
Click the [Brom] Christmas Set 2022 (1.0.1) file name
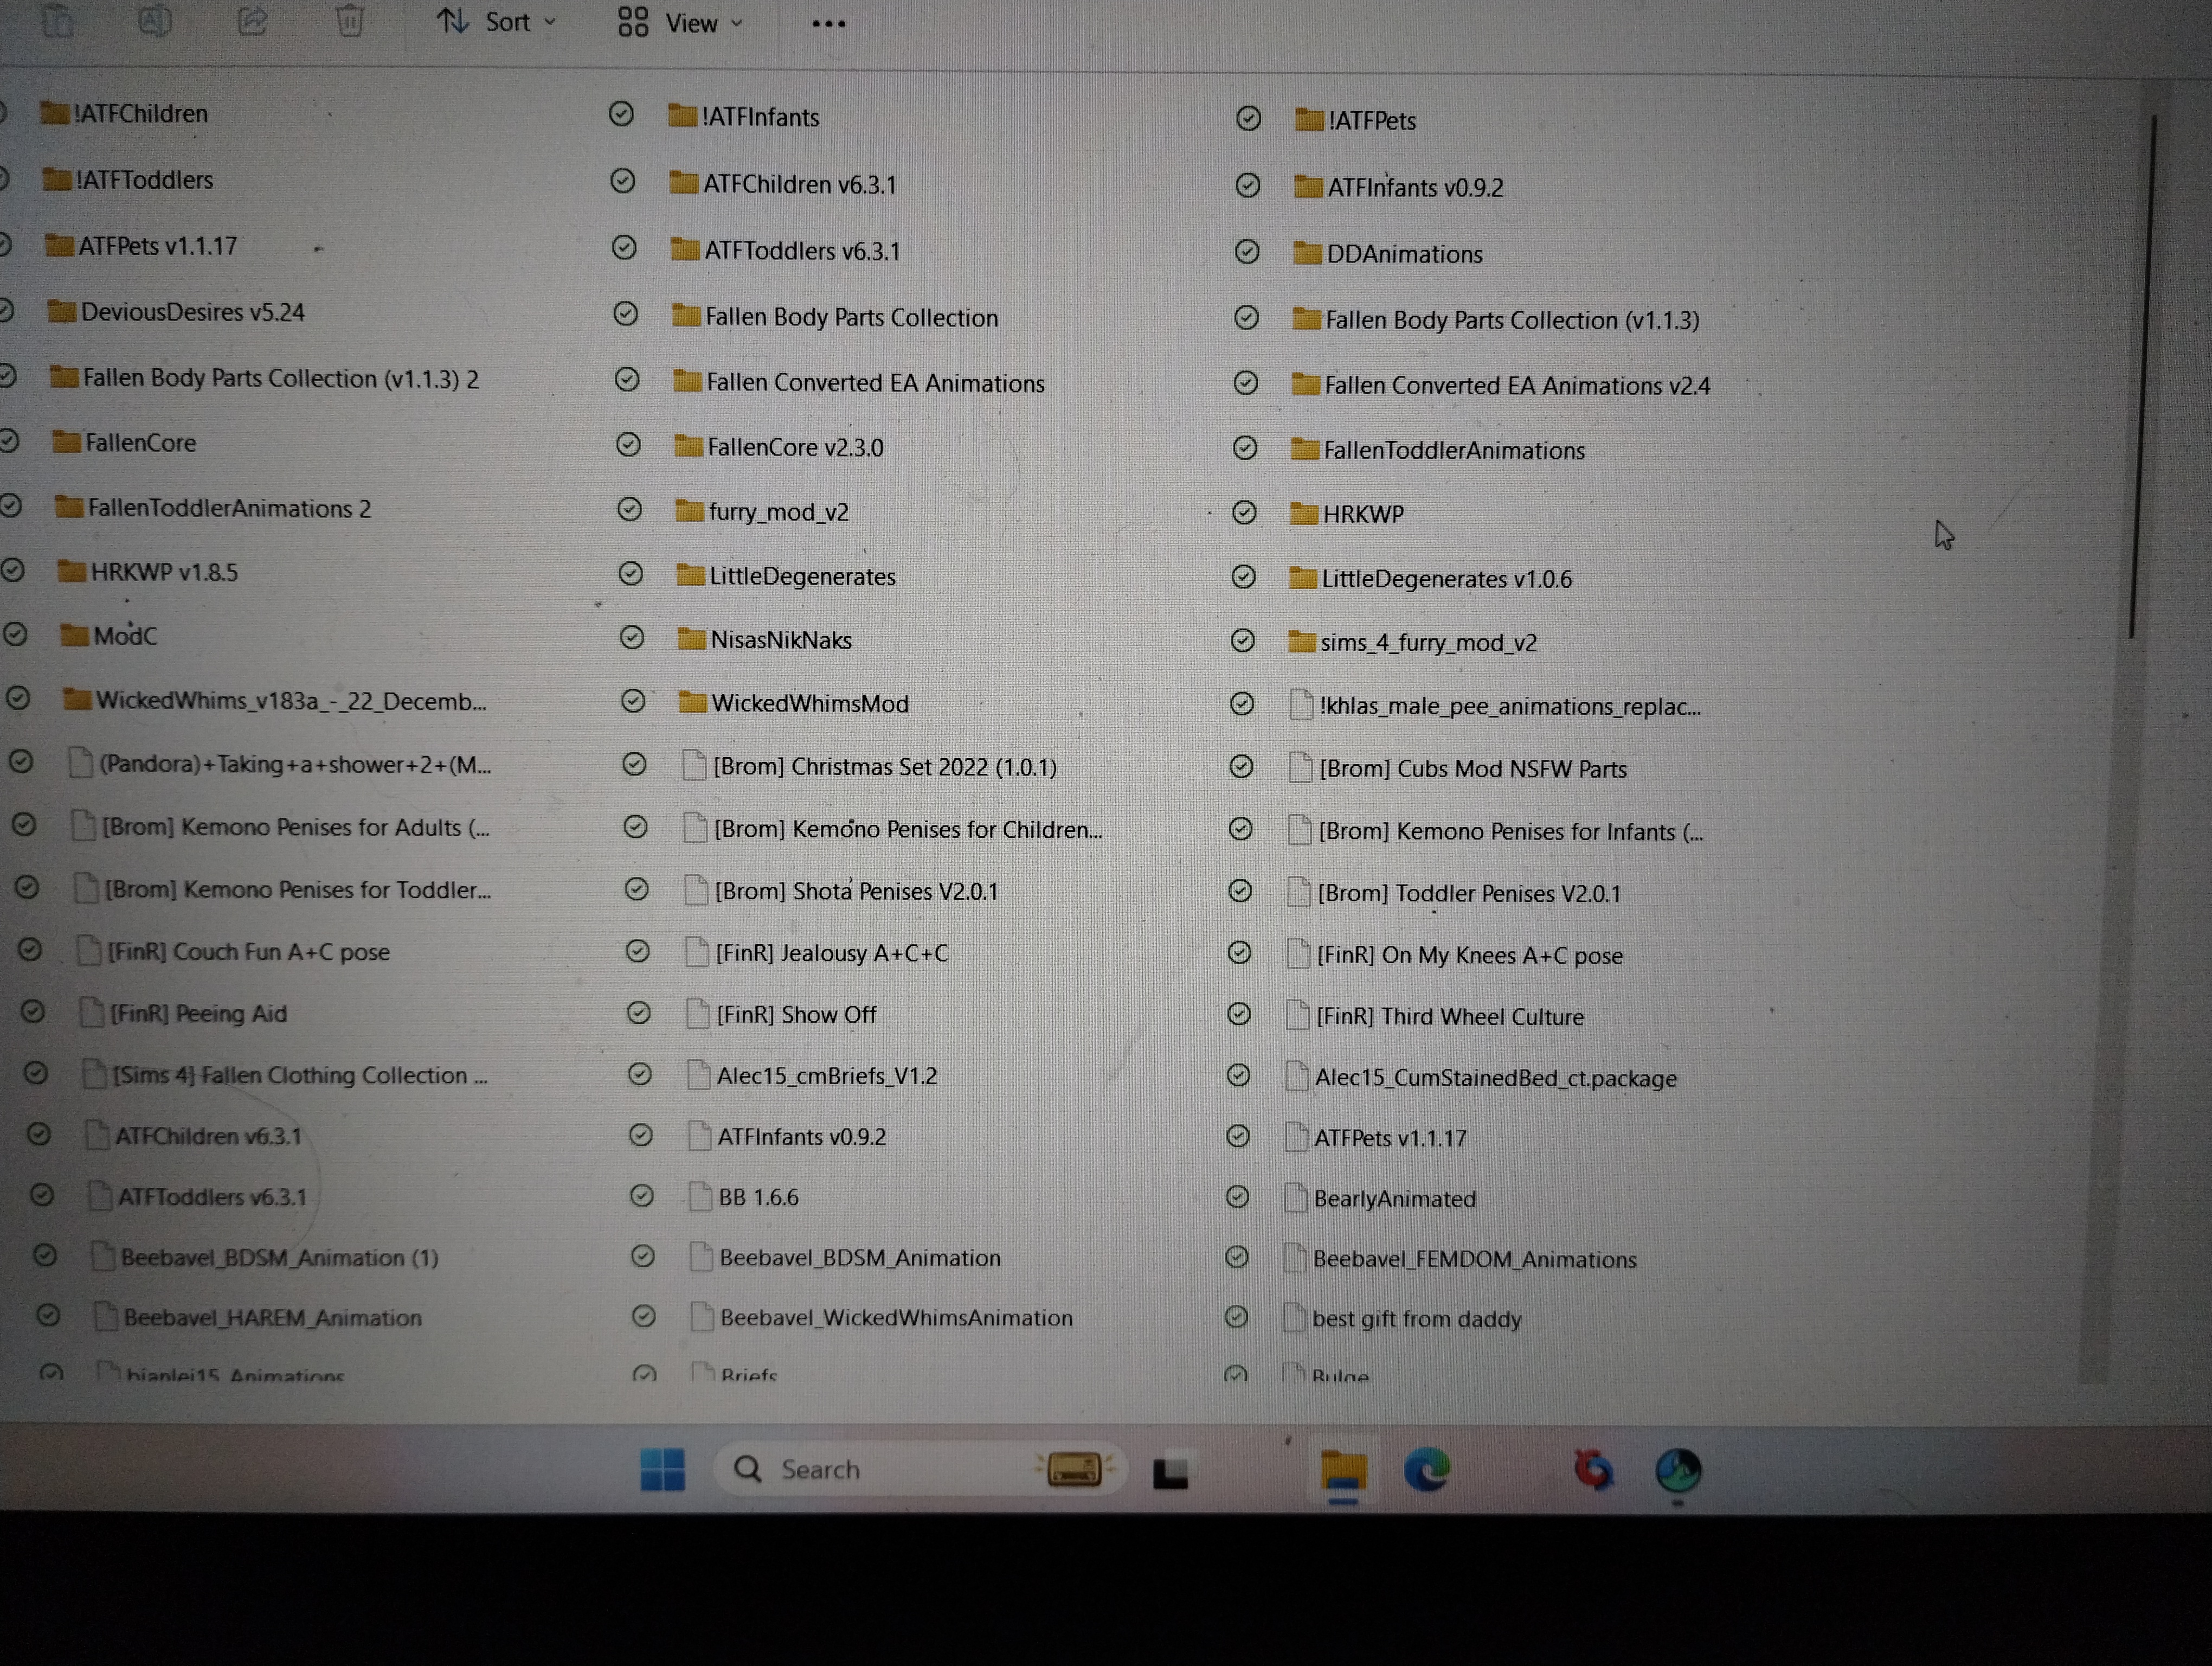tap(885, 767)
